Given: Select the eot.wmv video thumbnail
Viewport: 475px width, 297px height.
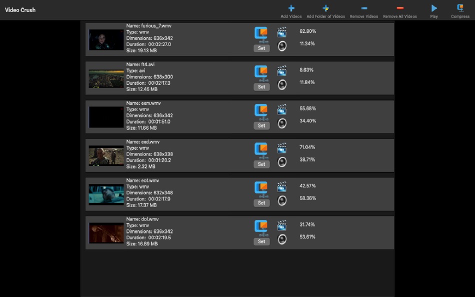Looking at the screenshot, I should [106, 194].
